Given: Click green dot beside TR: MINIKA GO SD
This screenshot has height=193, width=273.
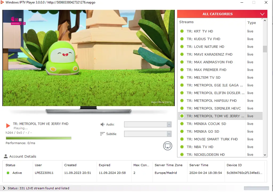Looking at the screenshot, I should 182,131.
